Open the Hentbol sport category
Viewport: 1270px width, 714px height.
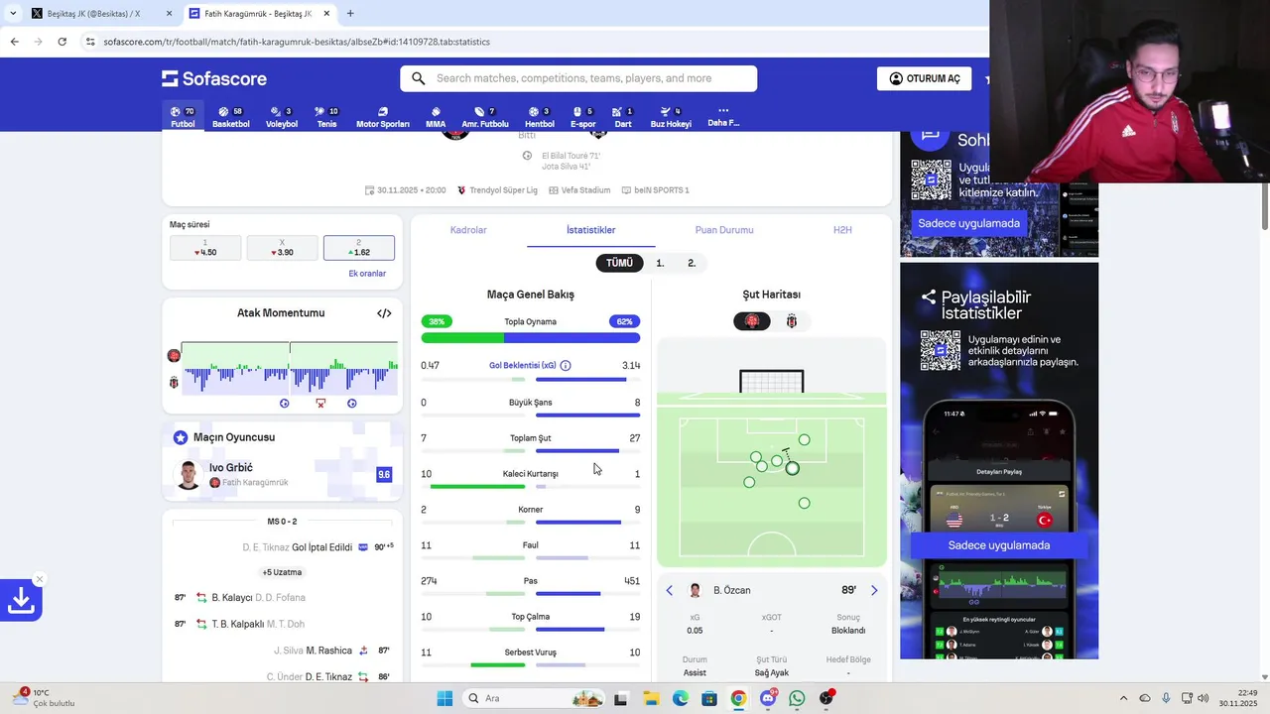point(540,116)
